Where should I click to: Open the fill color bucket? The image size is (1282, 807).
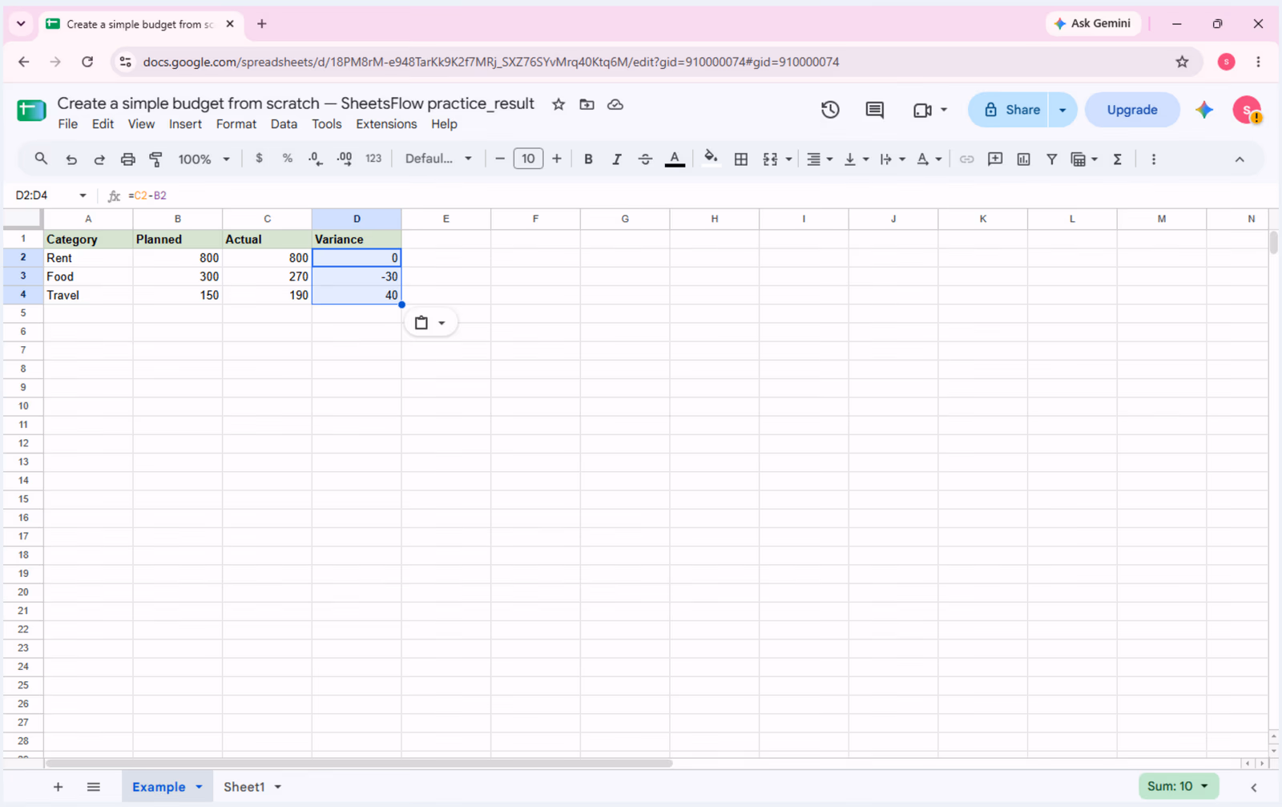[710, 159]
